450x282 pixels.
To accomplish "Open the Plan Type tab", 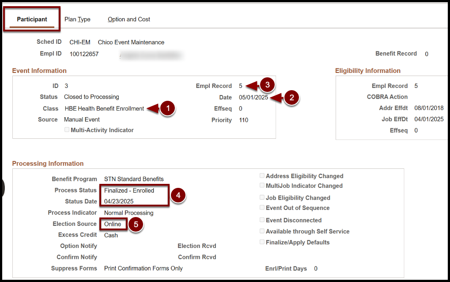I will [x=77, y=19].
